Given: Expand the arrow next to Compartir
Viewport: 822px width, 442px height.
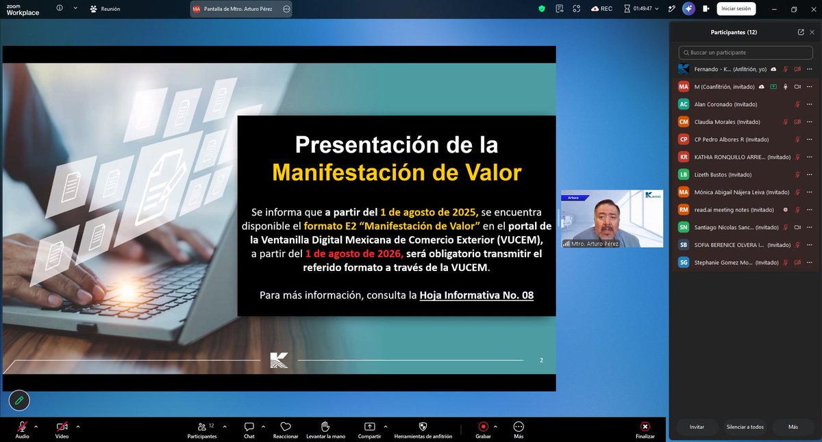Looking at the screenshot, I should click(387, 426).
